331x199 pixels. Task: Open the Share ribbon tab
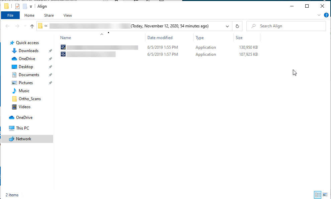49,15
